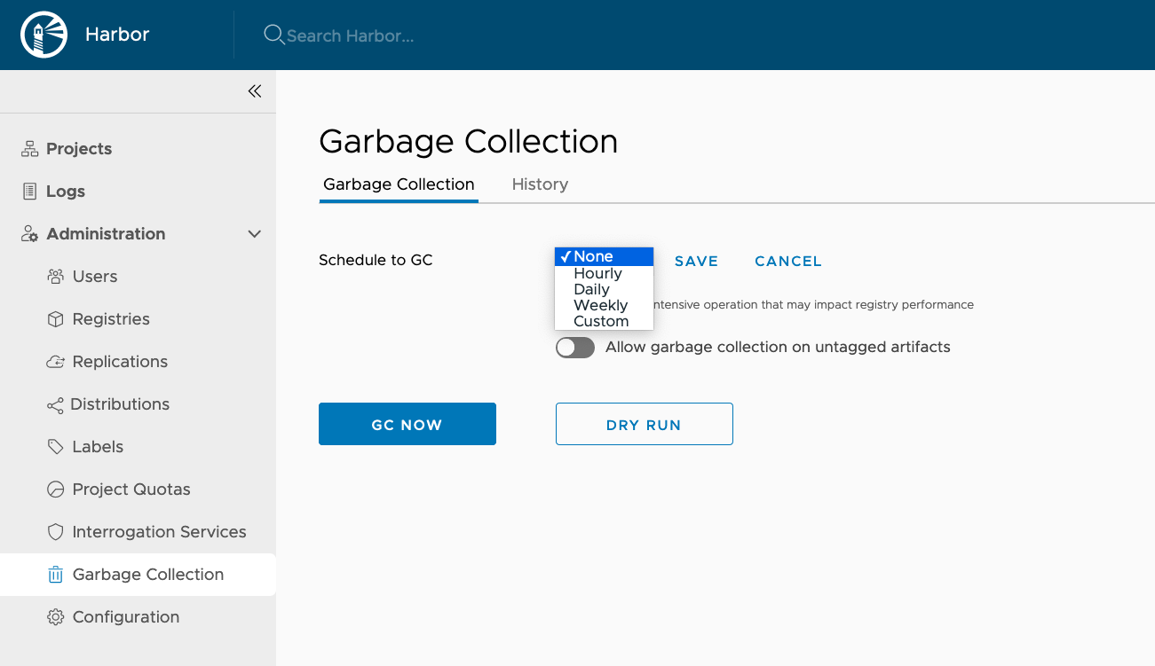Click the DRY RUN button
1155x666 pixels.
[x=645, y=424]
